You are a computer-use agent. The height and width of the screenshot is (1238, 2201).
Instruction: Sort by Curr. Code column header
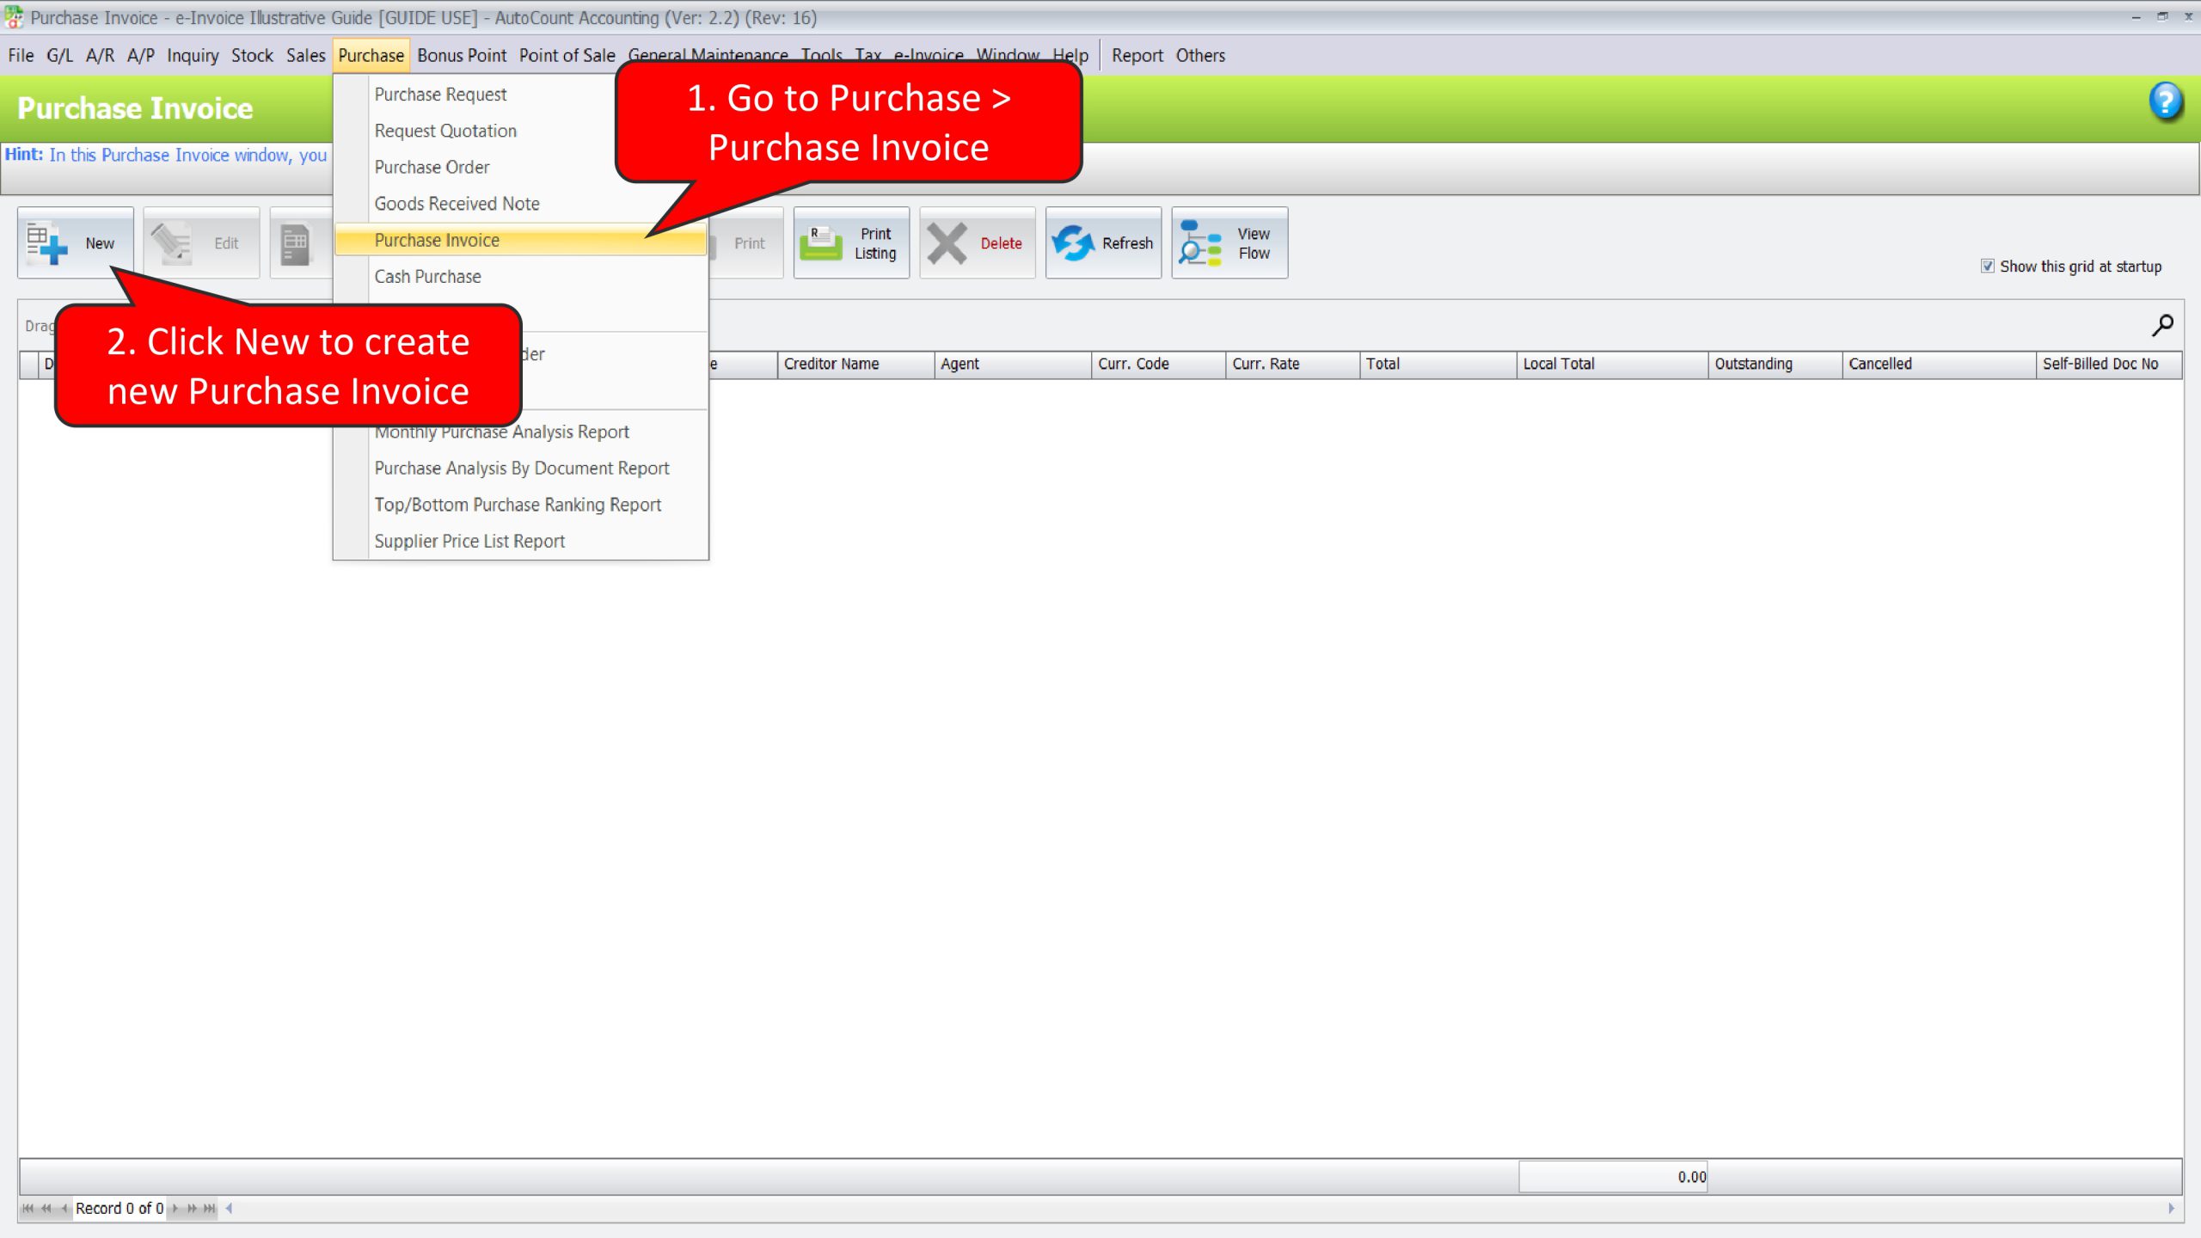tap(1158, 364)
